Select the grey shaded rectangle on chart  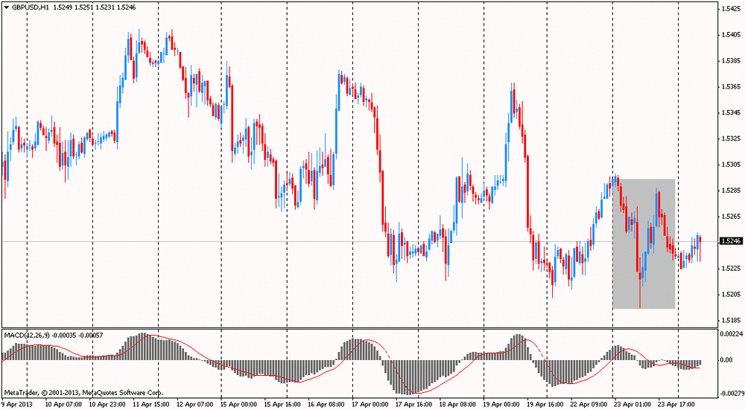tap(644, 243)
